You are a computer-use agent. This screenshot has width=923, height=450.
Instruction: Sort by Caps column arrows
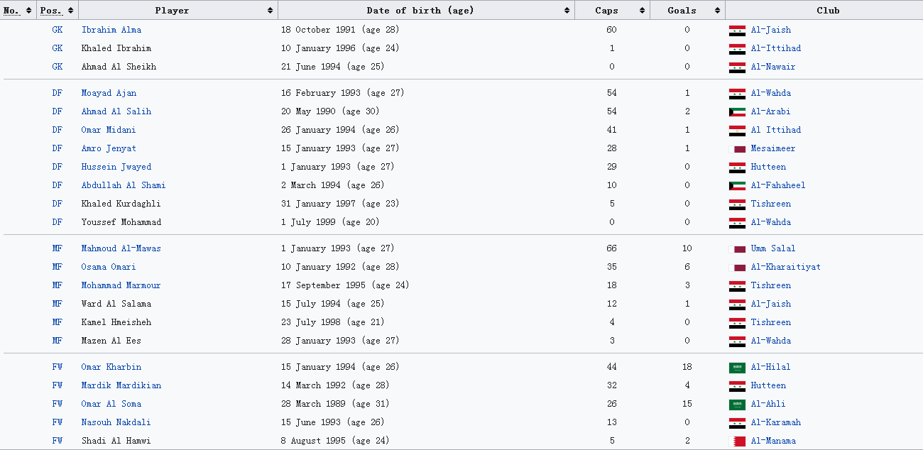[642, 10]
